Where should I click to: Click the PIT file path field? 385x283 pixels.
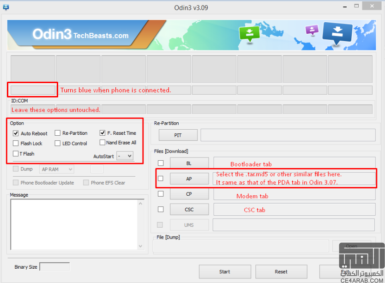coord(288,135)
